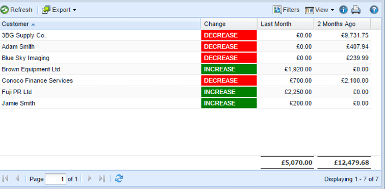Click the £239.99 value

click(357, 58)
